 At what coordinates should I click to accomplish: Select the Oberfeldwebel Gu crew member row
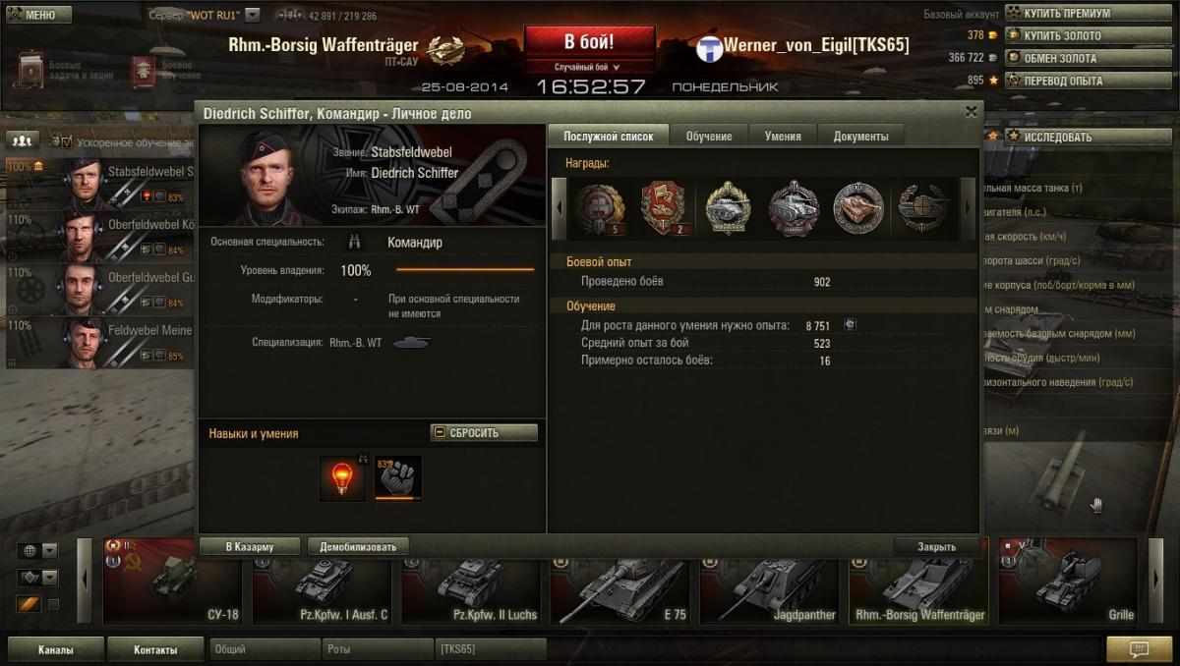(x=99, y=290)
